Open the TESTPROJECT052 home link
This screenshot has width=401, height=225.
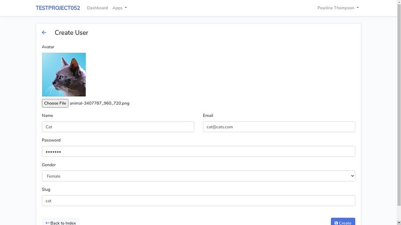(58, 8)
